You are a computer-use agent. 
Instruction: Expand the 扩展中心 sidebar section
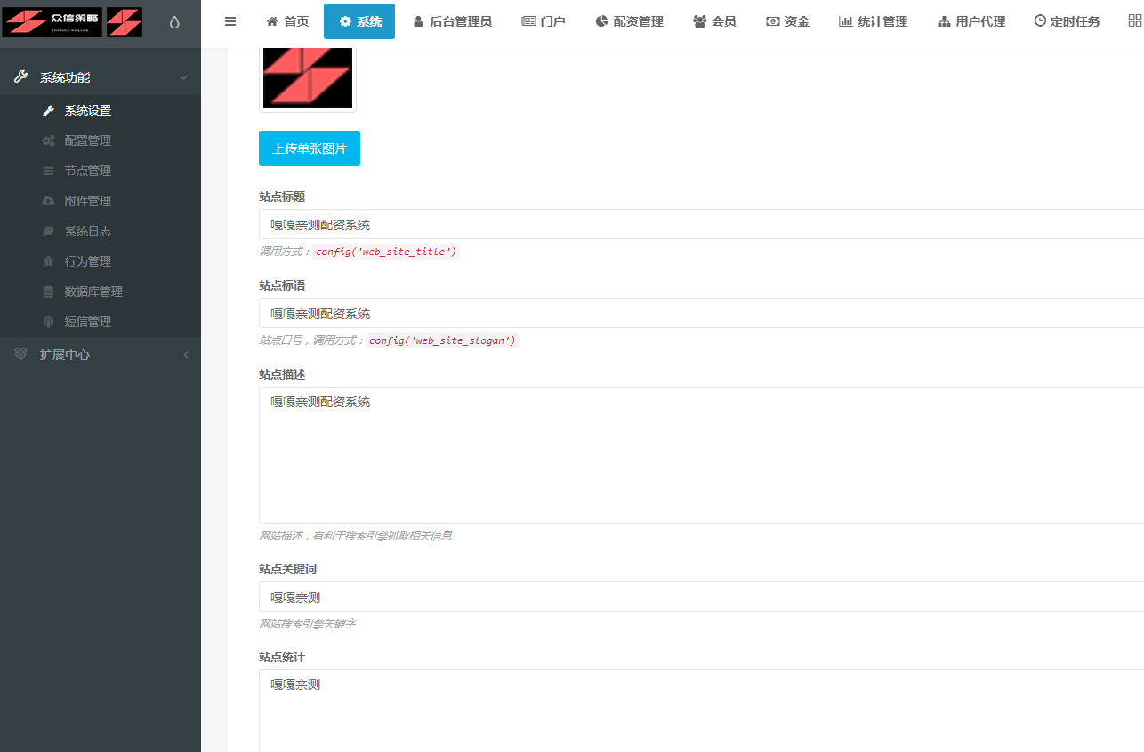coord(100,355)
